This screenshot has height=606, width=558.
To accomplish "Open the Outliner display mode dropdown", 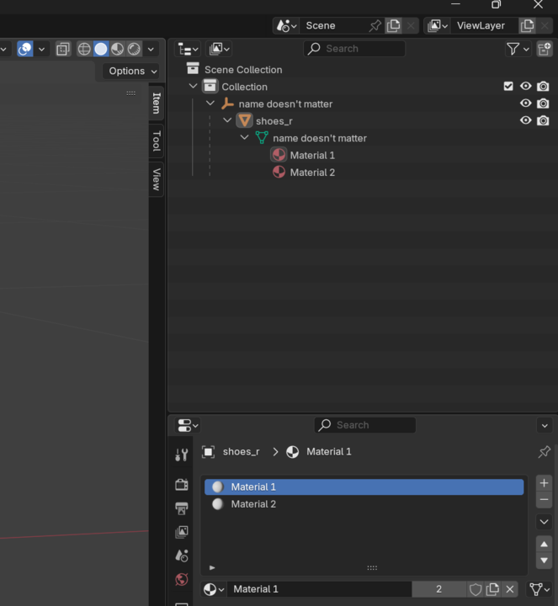I will [x=219, y=49].
